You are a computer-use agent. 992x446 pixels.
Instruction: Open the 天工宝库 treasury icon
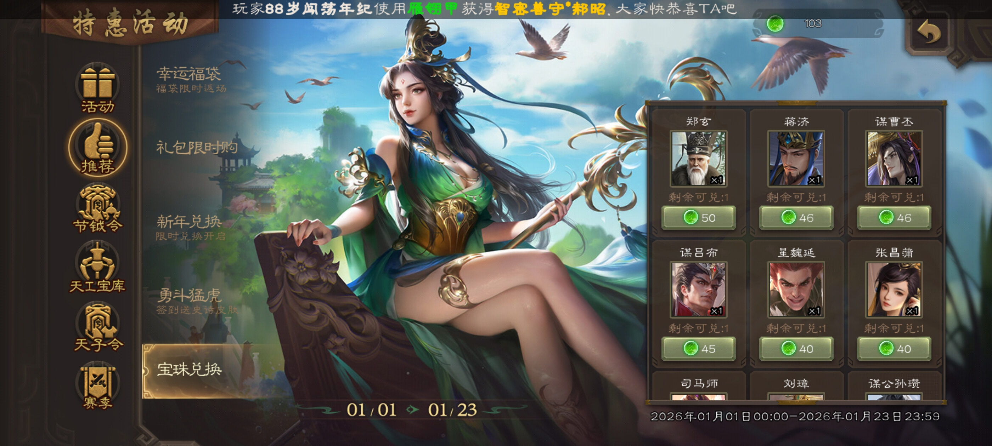click(x=97, y=267)
